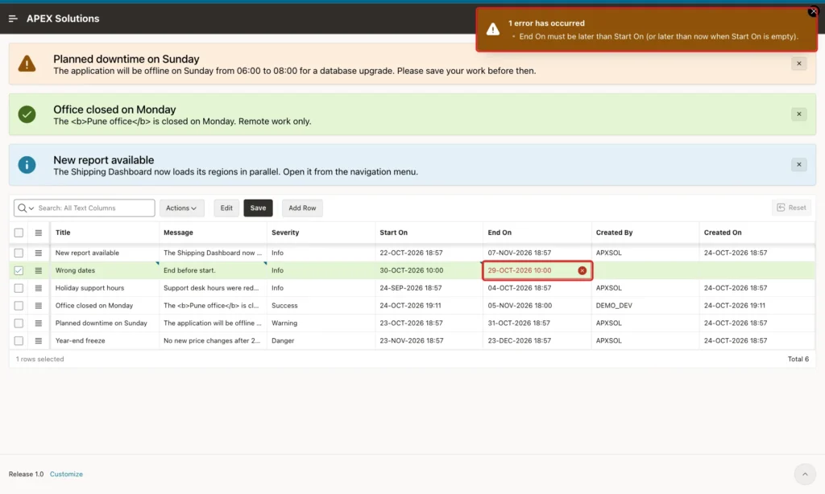The width and height of the screenshot is (825, 494).
Task: Open the hamburger navigation menu
Action: pos(13,19)
